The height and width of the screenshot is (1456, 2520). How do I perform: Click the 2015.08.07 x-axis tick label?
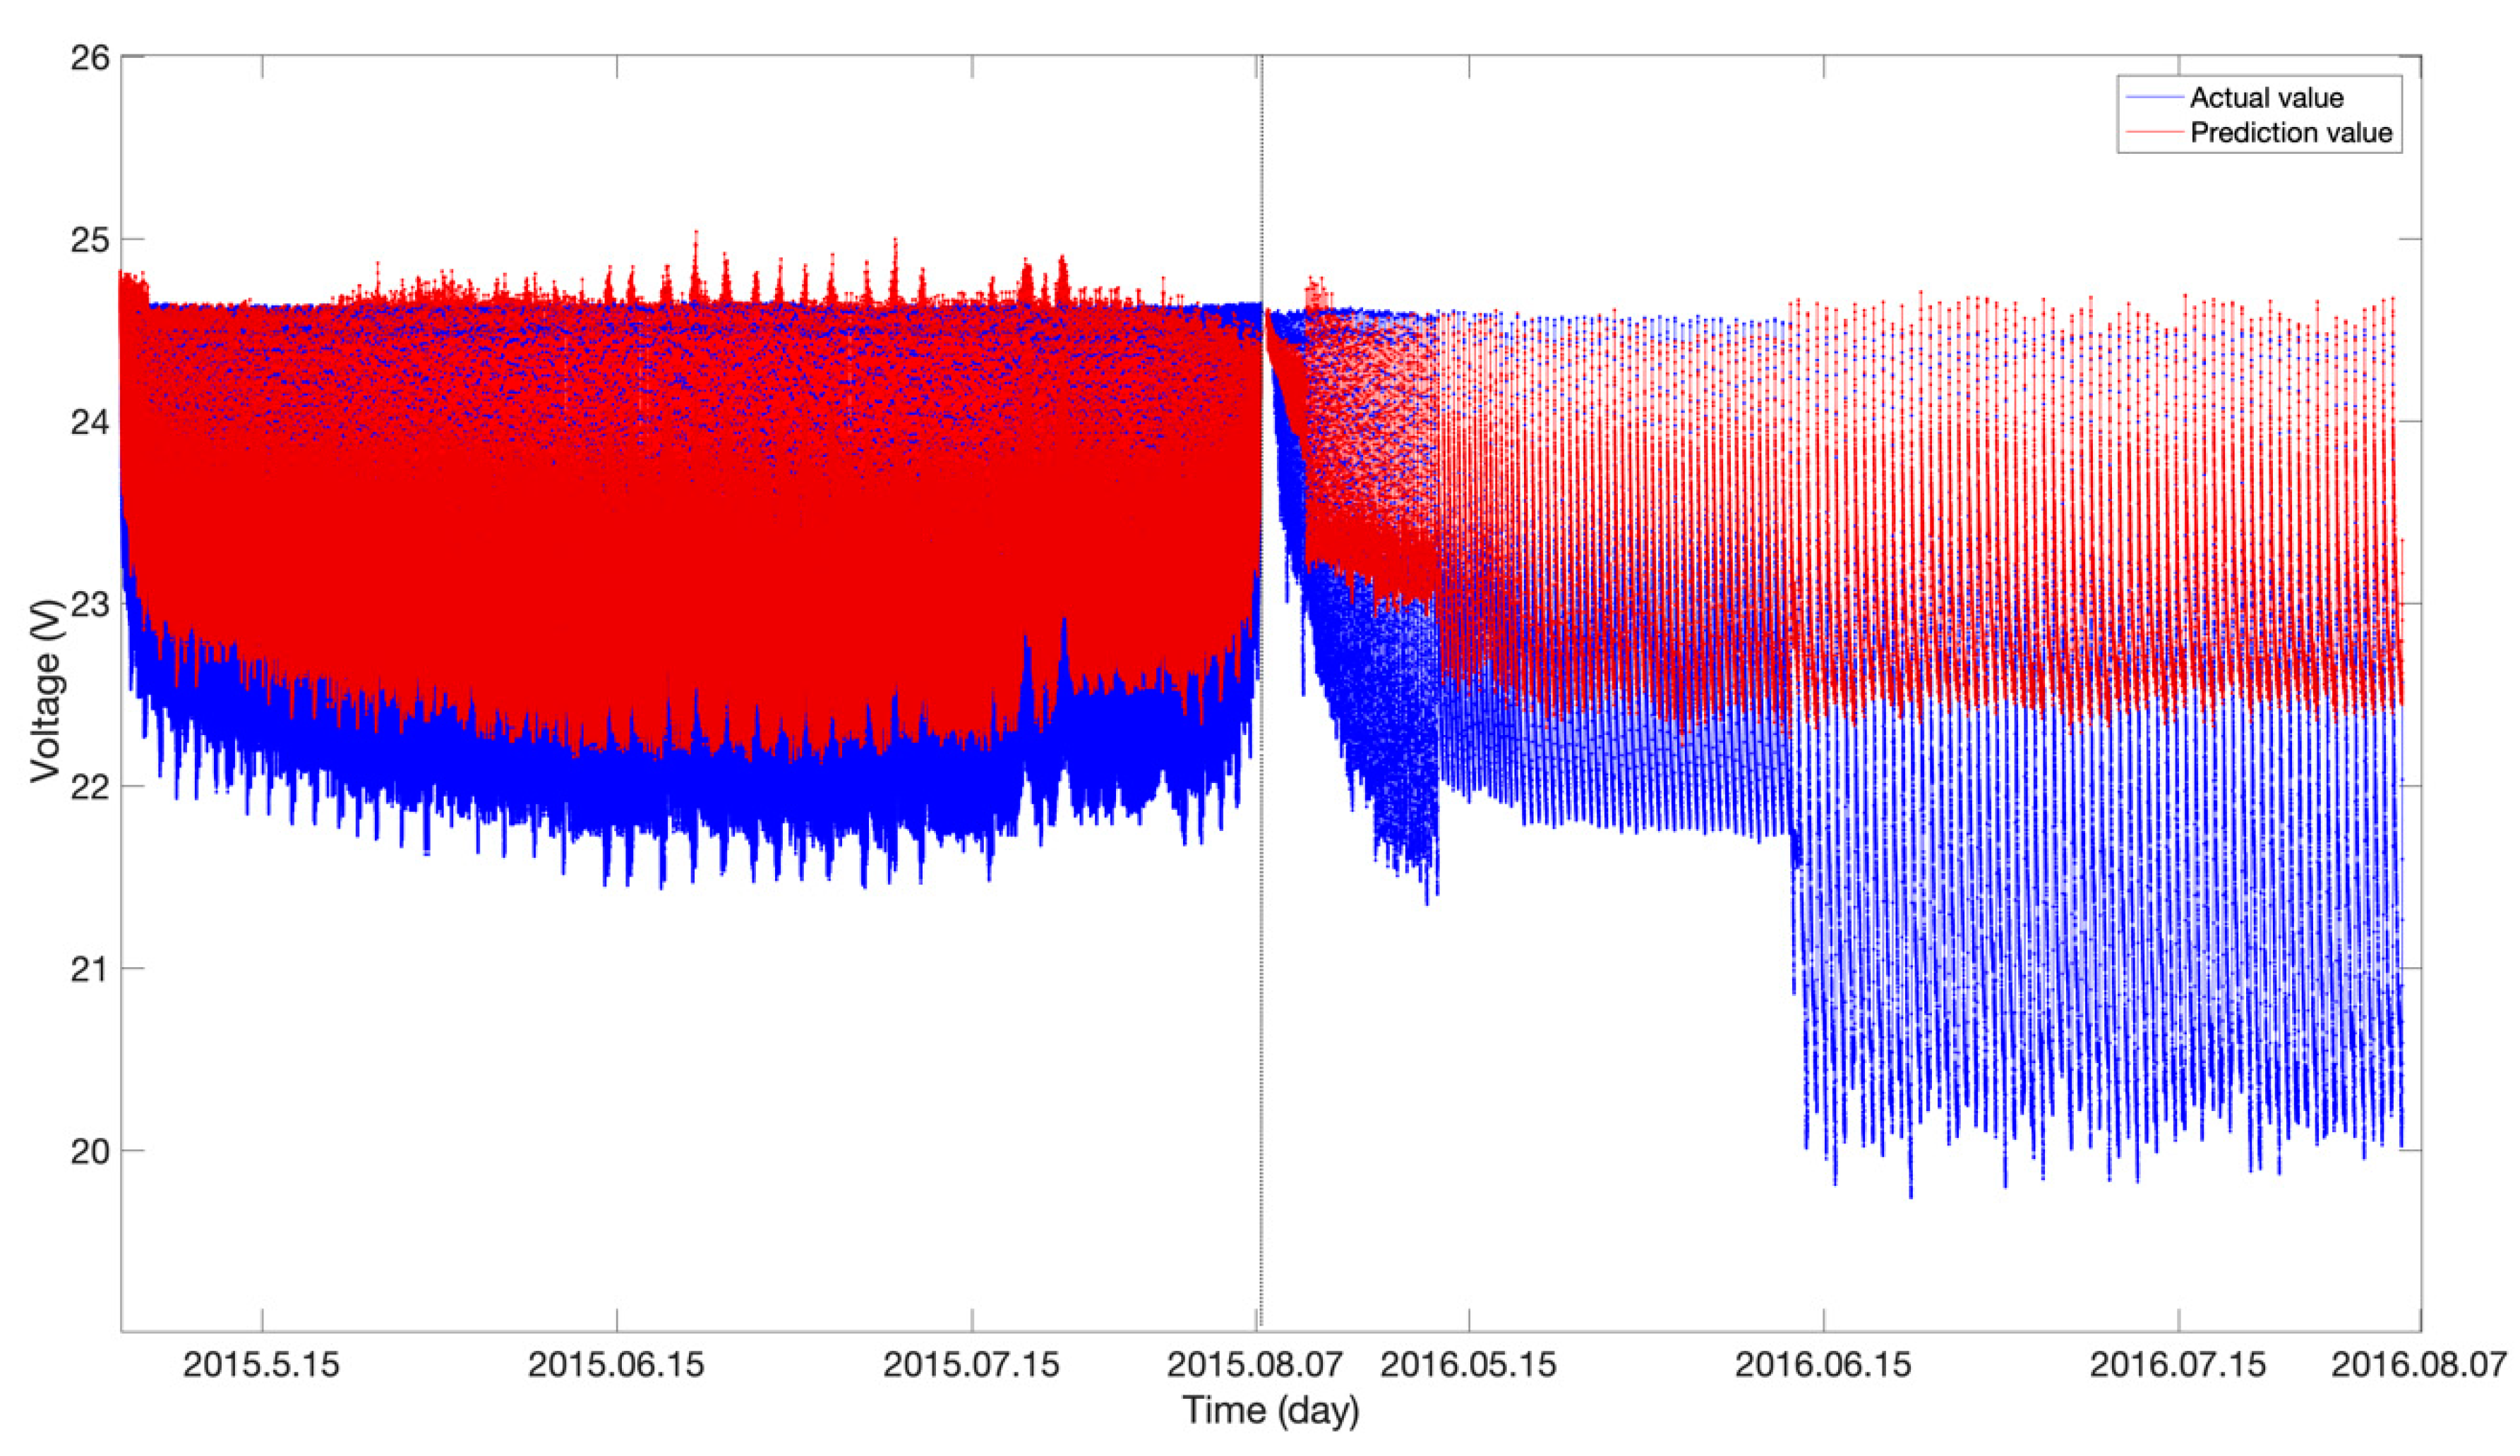[x=1256, y=1365]
